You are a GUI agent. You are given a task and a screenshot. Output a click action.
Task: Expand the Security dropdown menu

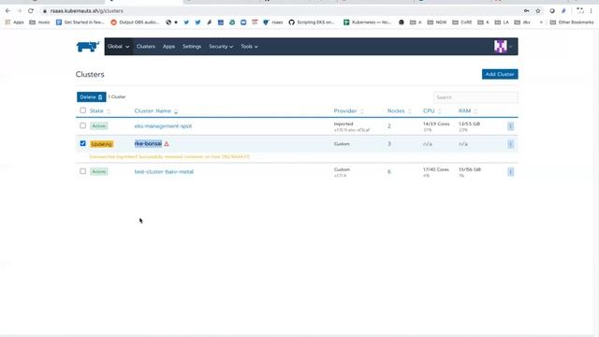tap(221, 47)
